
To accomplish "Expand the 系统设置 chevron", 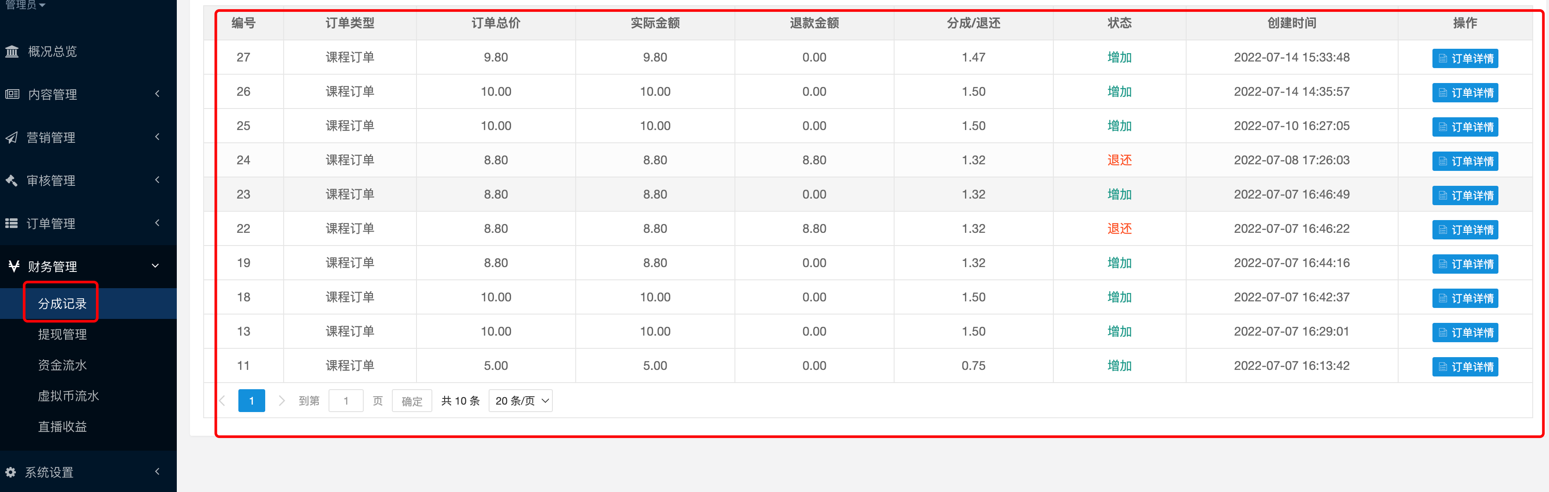I will [x=157, y=472].
